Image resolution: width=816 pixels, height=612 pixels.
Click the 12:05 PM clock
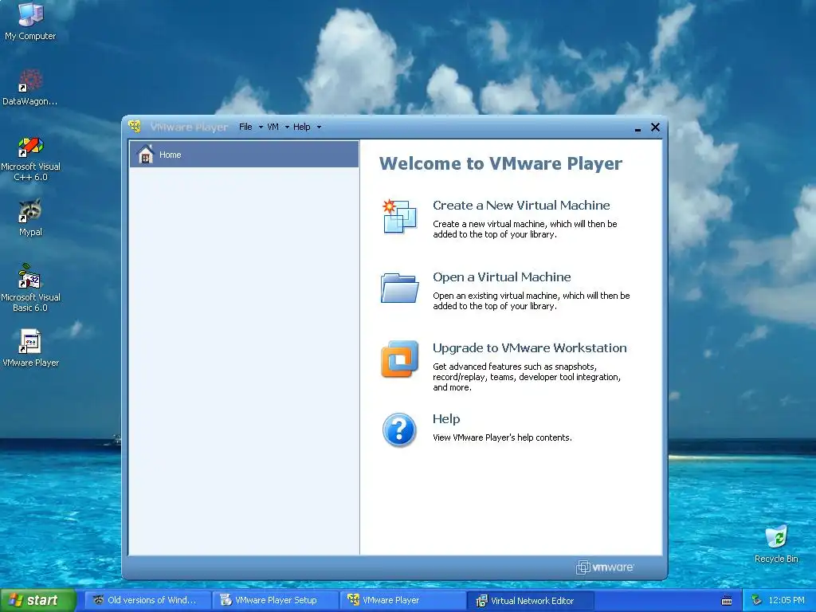tap(787, 601)
